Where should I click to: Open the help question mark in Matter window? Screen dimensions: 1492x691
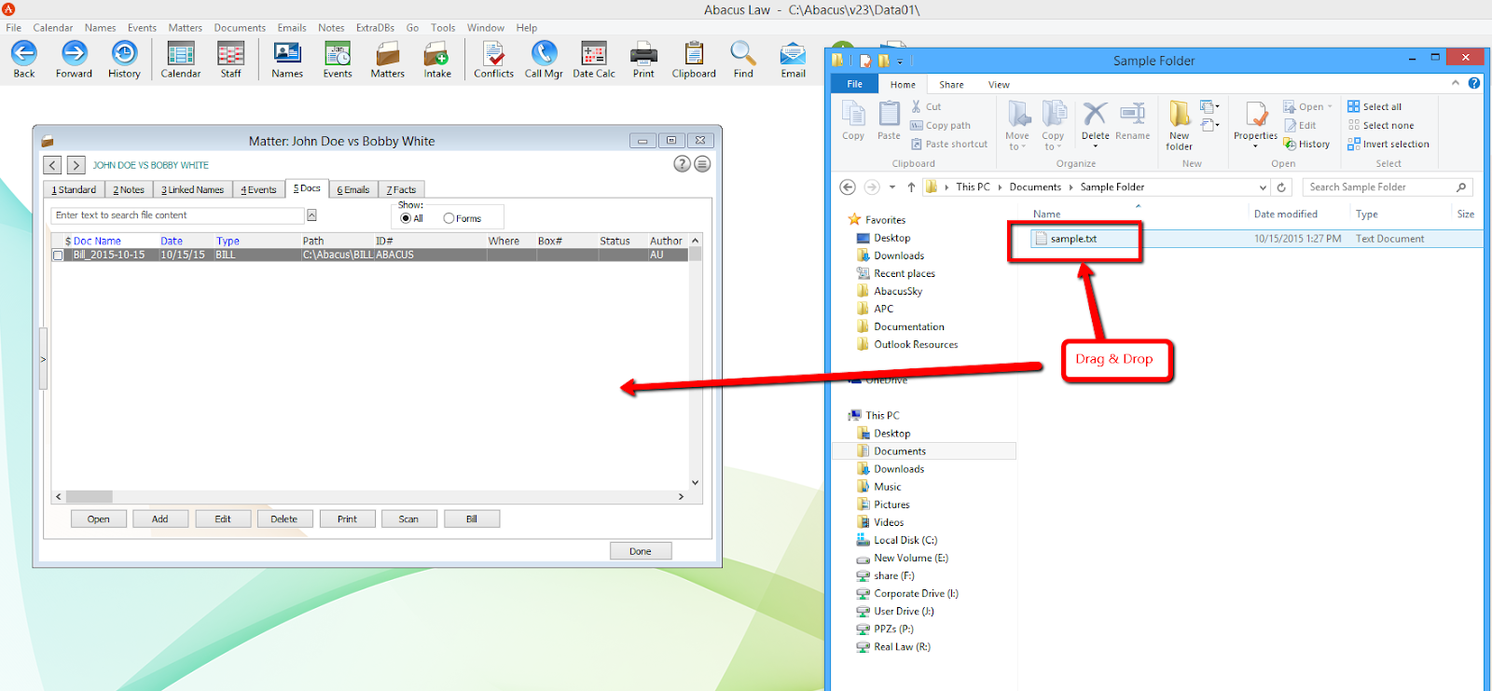[683, 164]
